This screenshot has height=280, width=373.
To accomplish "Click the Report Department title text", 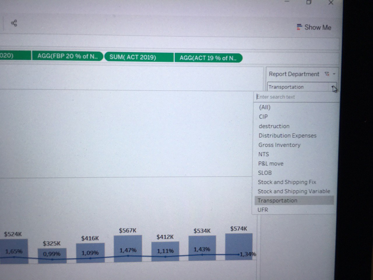I will 294,74.
